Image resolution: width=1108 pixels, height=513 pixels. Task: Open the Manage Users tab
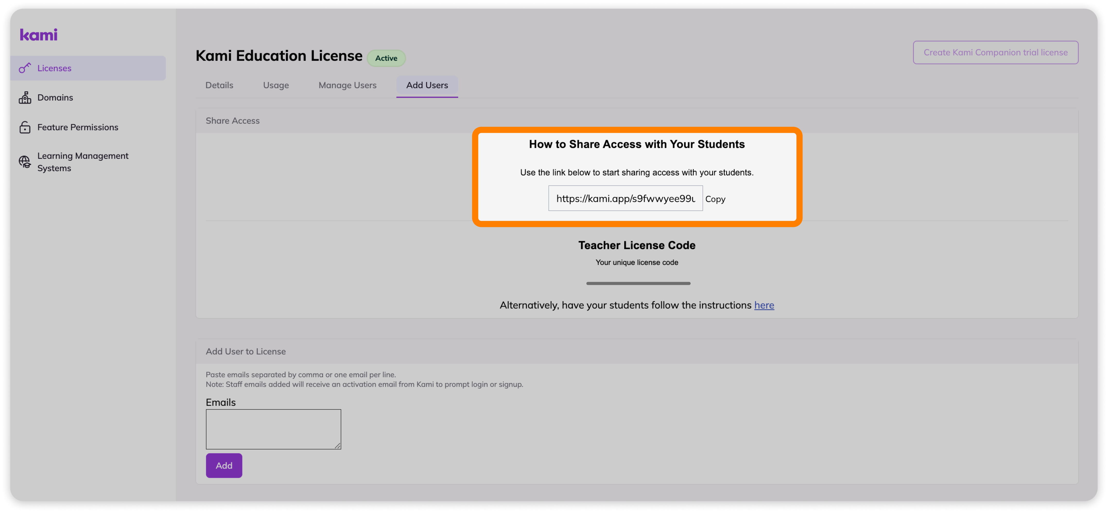click(348, 85)
